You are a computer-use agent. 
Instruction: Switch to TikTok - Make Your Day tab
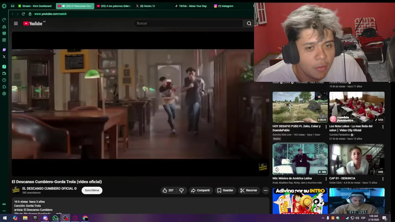(x=191, y=6)
